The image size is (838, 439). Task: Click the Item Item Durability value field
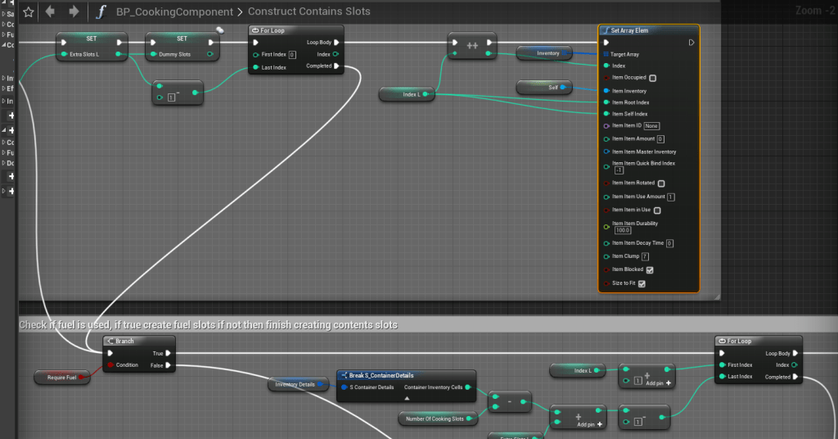pos(623,231)
